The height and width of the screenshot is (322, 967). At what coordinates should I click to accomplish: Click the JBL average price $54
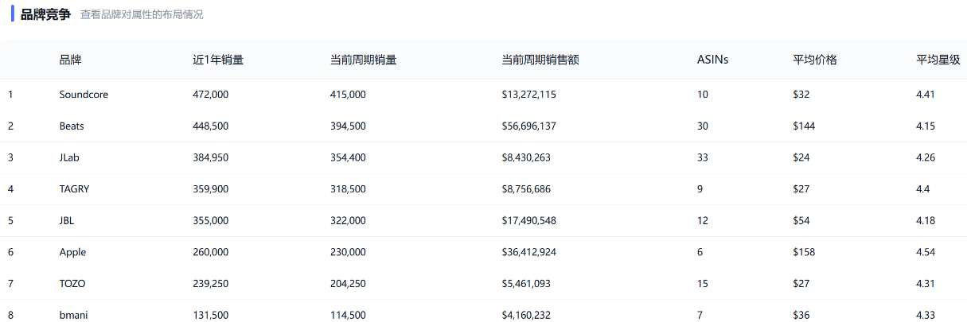coord(801,221)
